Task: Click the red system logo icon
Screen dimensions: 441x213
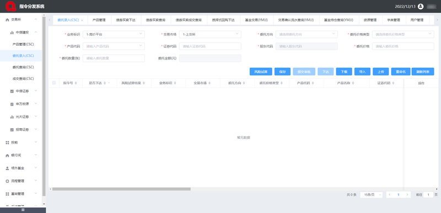Action: click(x=10, y=6)
